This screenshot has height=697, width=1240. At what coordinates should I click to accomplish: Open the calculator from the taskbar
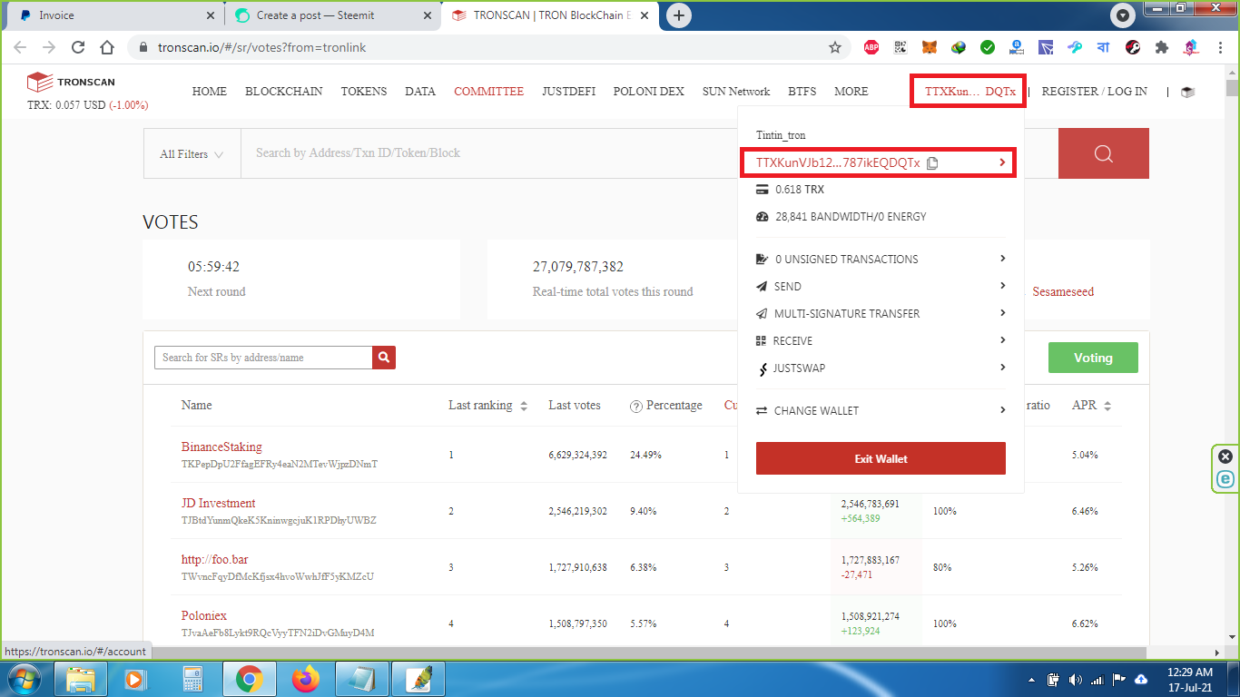pos(192,678)
